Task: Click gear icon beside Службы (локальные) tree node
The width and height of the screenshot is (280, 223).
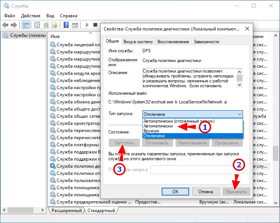Action: [5, 35]
